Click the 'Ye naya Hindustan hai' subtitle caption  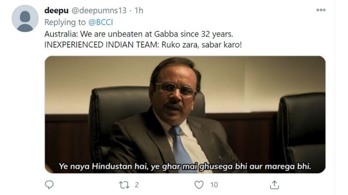(x=185, y=166)
